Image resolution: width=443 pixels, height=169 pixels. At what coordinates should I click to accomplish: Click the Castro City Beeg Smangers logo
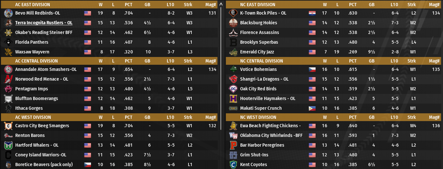point(8,126)
